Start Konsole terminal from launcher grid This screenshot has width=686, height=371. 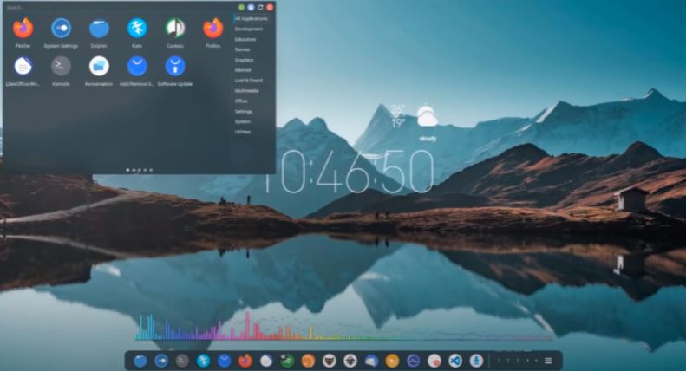tap(61, 66)
